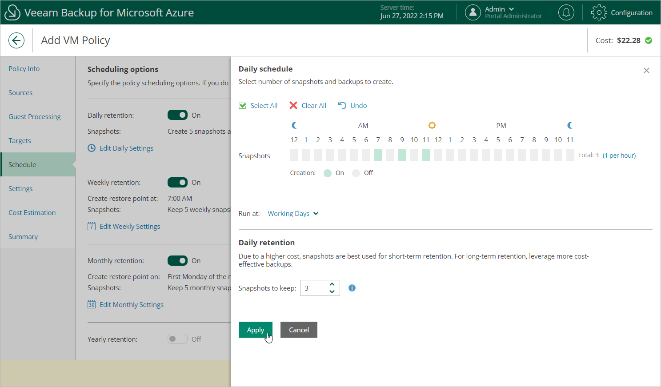
Task: Increase Snapshots to keep value
Action: pyautogui.click(x=332, y=284)
